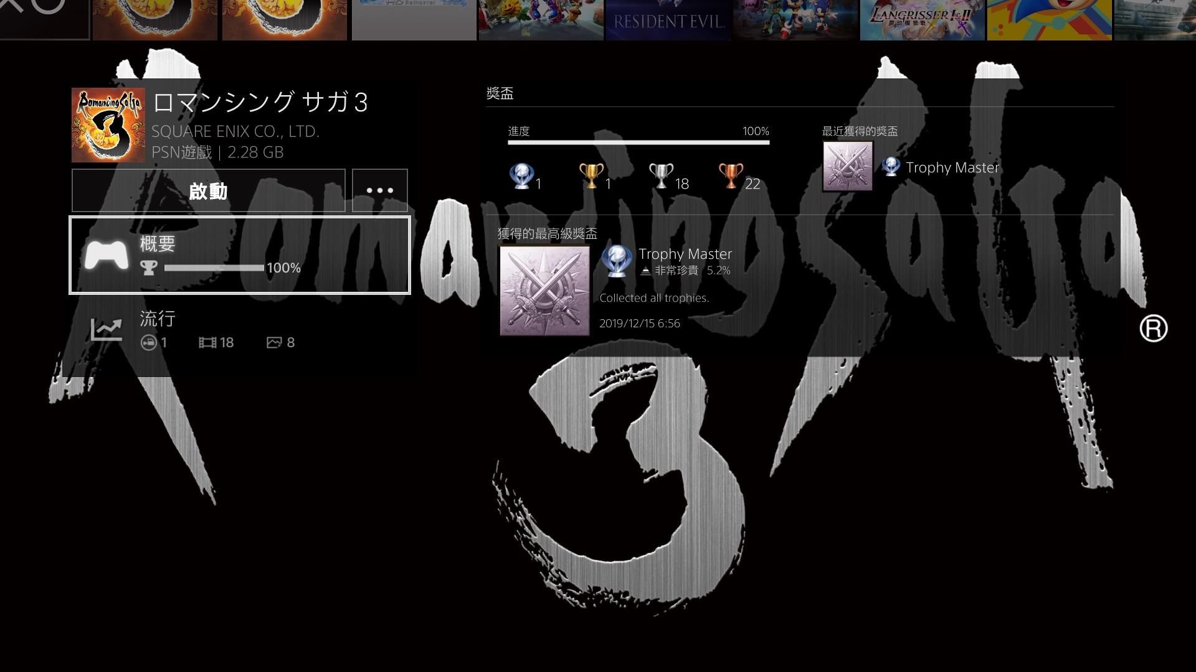
Task: Open the three-dot options menu
Action: point(379,190)
